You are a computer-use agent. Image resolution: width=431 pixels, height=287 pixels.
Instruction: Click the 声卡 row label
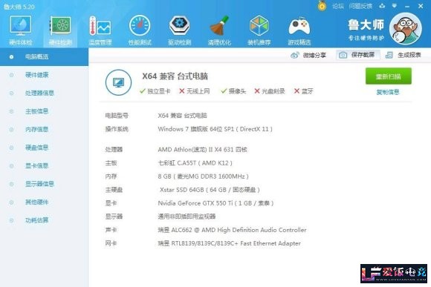click(111, 230)
